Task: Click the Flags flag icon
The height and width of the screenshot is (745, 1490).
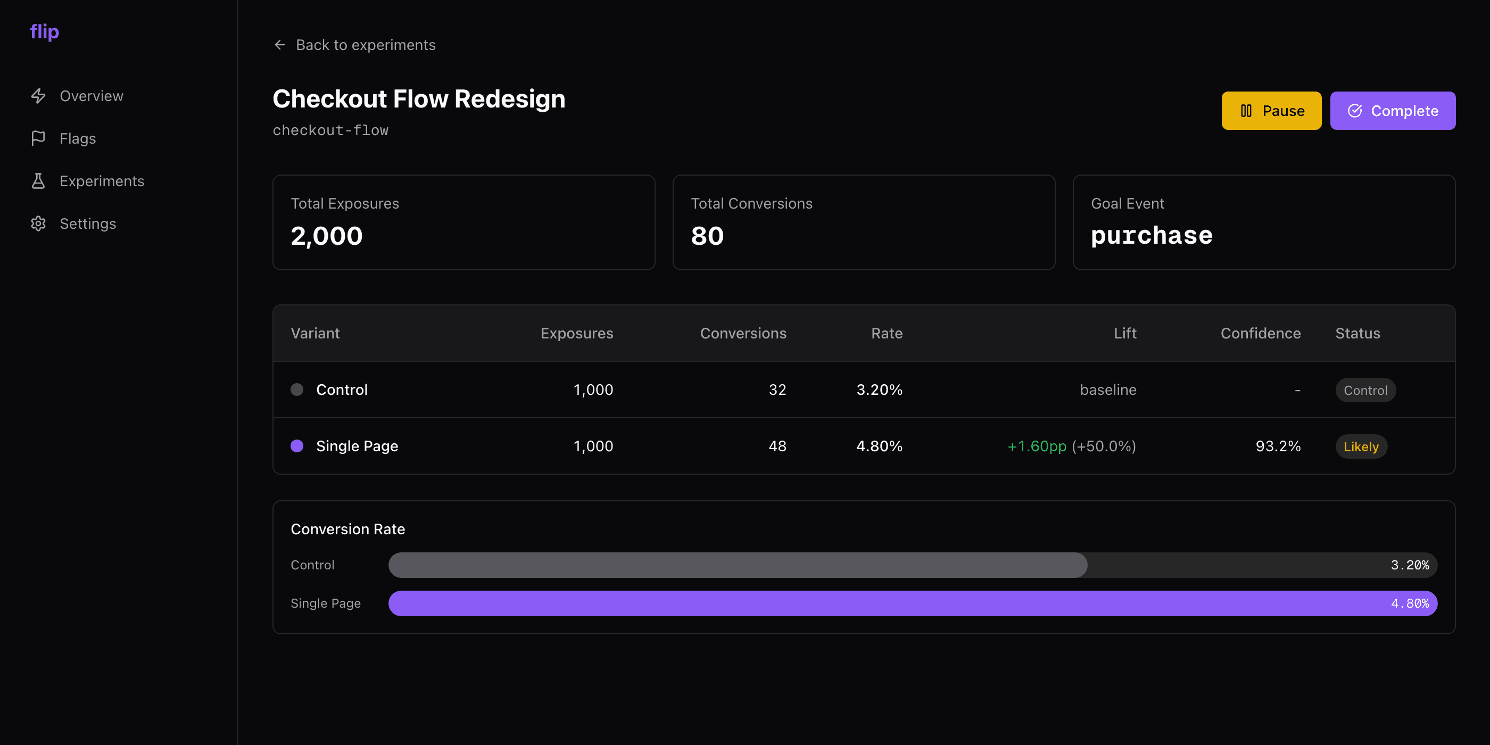Action: (38, 138)
